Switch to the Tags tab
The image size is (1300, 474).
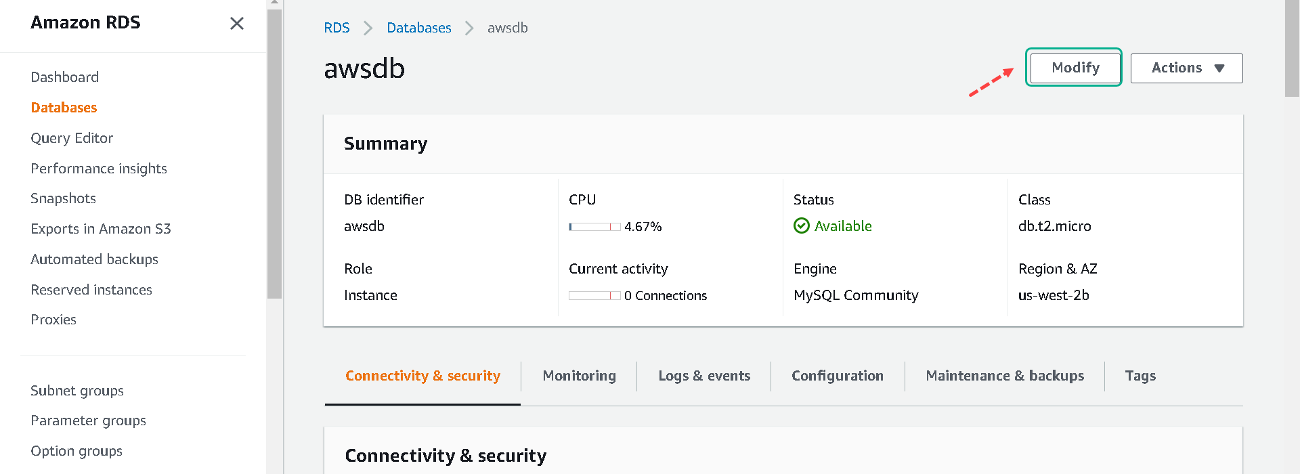[1141, 376]
